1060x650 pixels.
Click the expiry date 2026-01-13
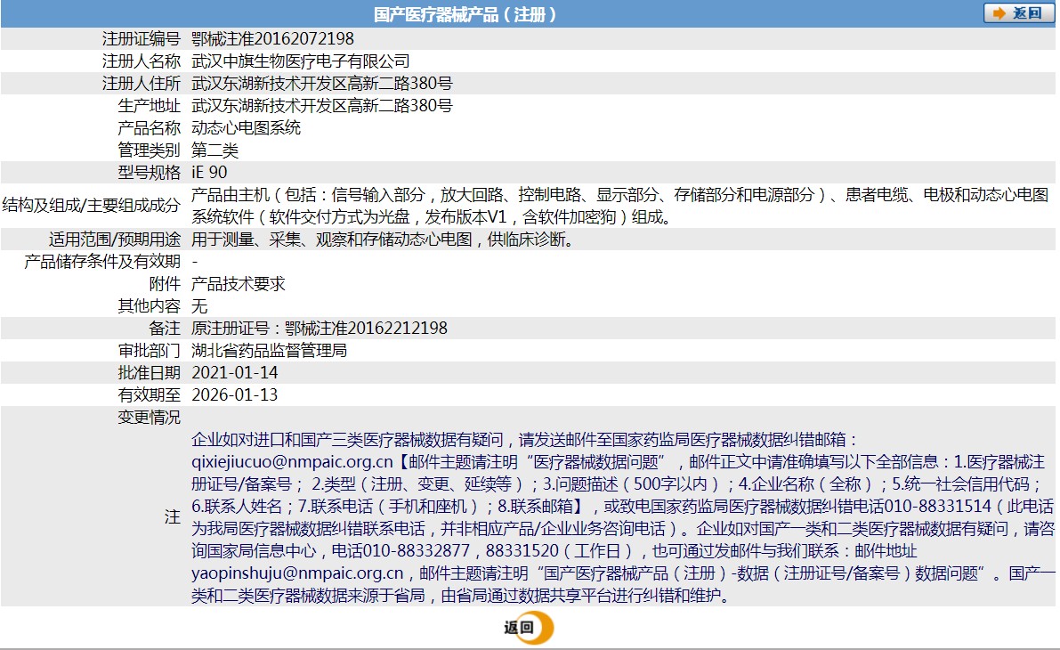[x=235, y=394]
